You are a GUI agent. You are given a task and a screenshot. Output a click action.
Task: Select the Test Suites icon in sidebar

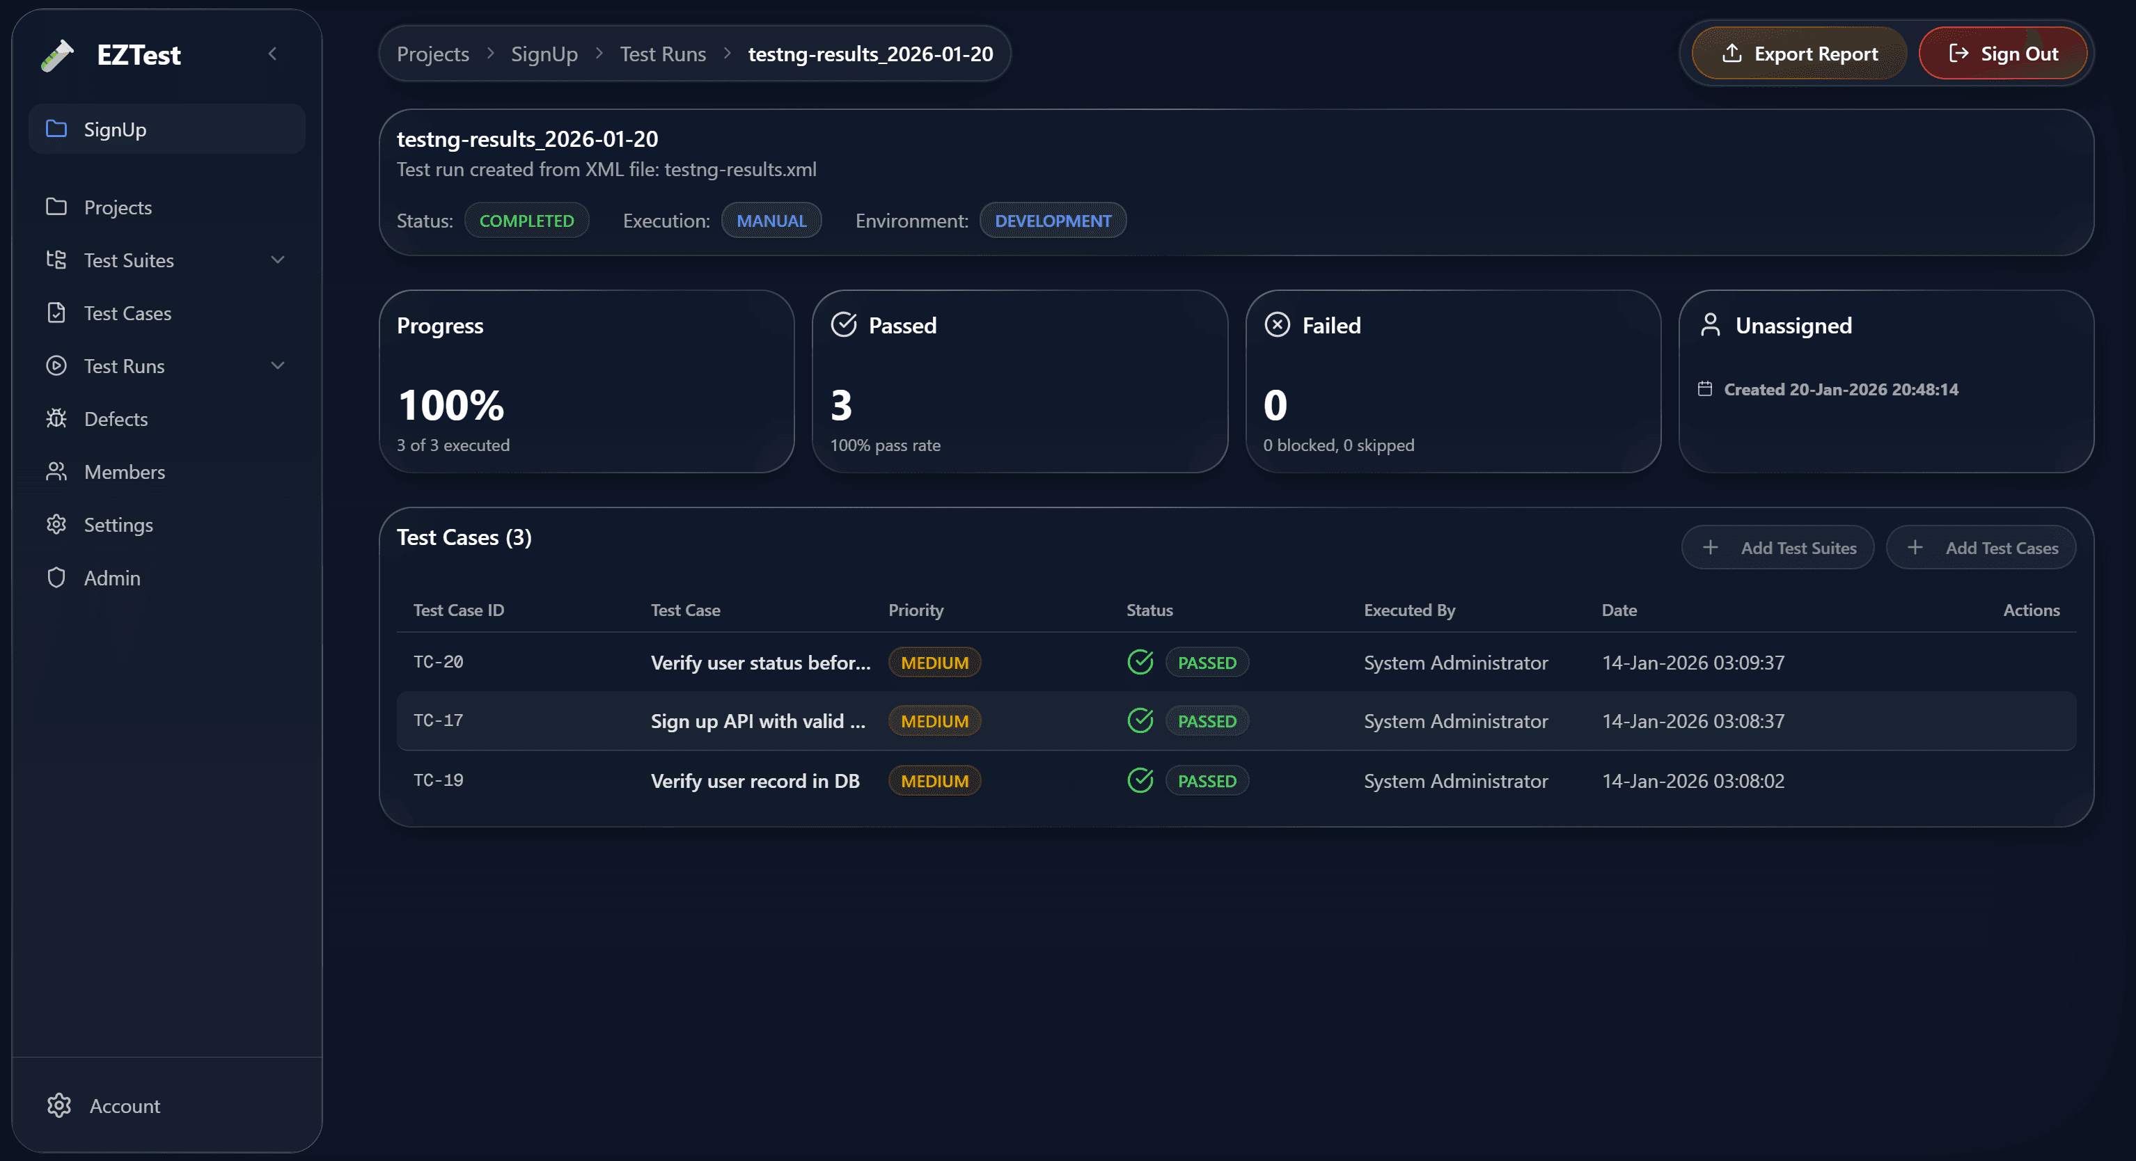pyautogui.click(x=56, y=260)
